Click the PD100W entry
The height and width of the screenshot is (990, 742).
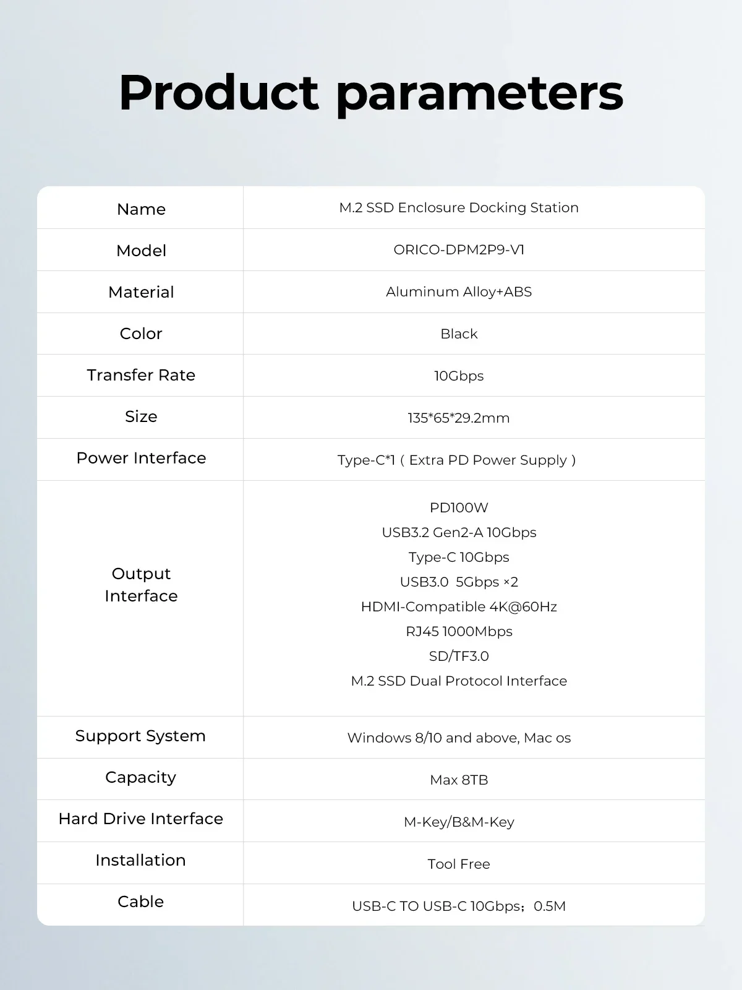coord(459,508)
